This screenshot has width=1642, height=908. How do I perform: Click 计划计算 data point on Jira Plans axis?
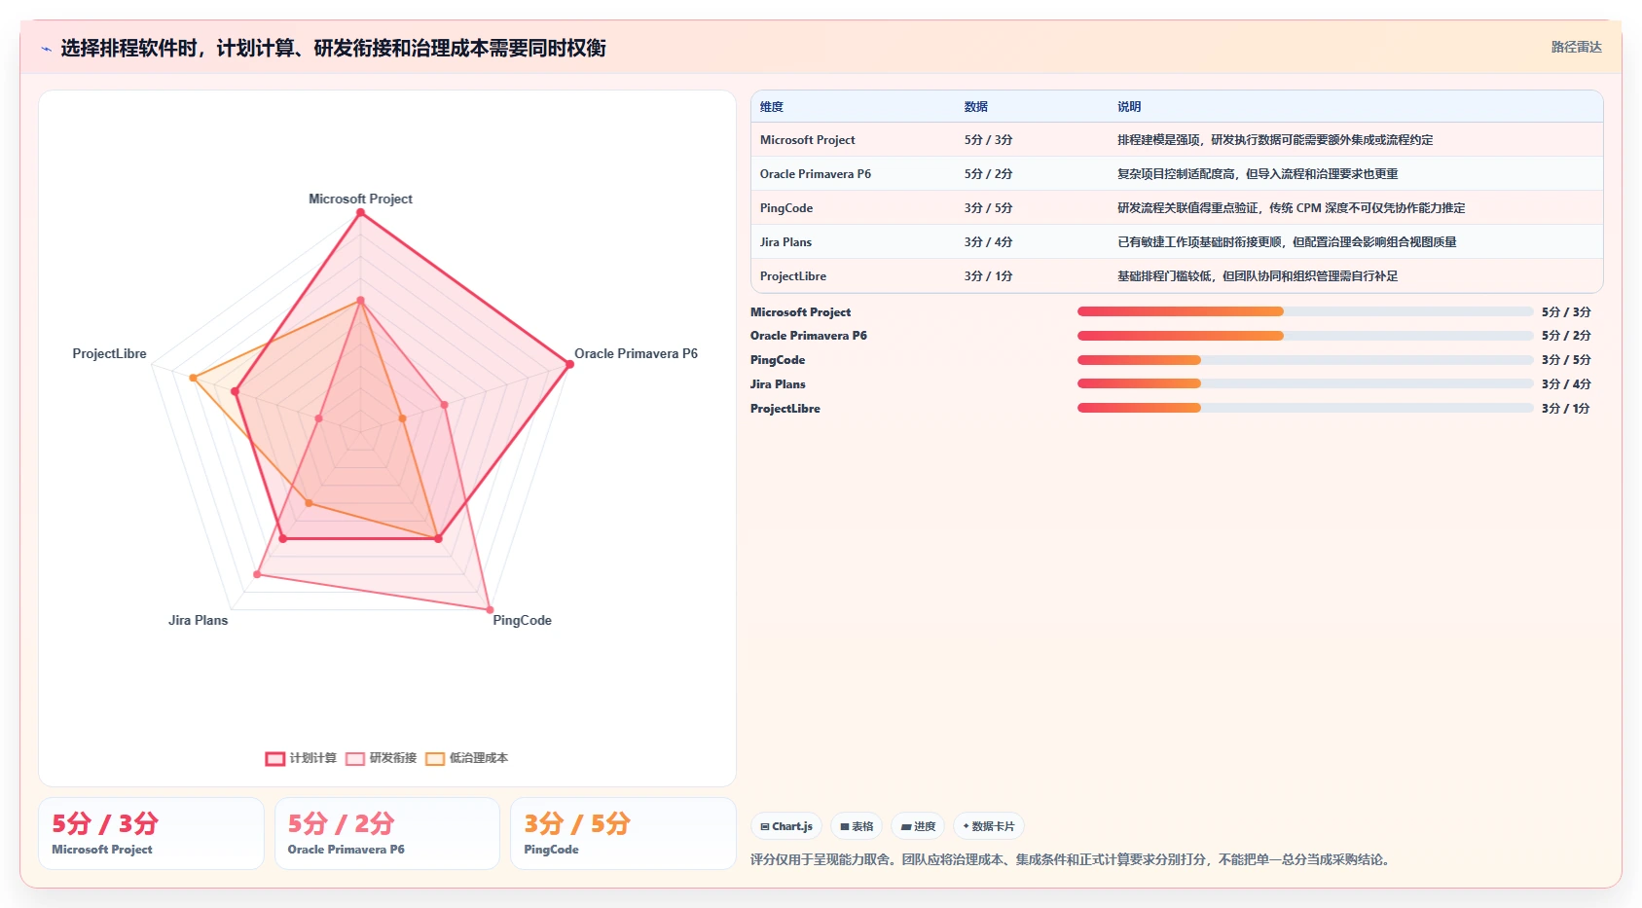tap(282, 538)
